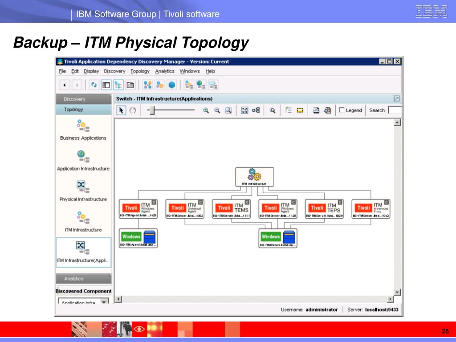Select the ITM Universal Agent node

[185, 209]
